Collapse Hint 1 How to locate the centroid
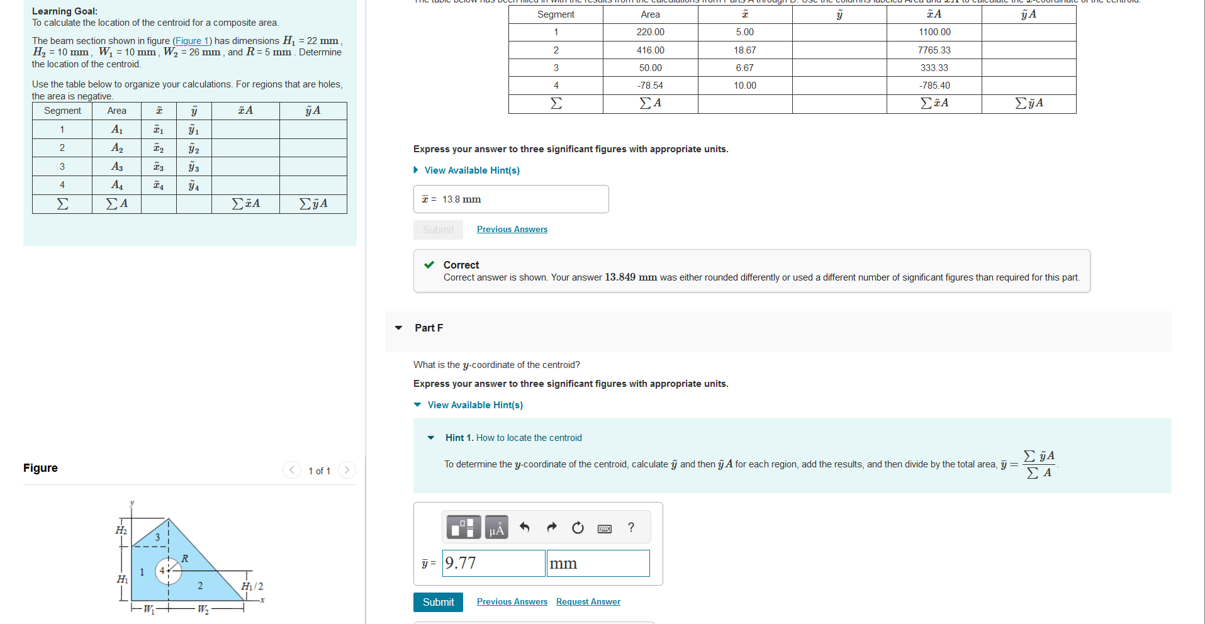 431,438
